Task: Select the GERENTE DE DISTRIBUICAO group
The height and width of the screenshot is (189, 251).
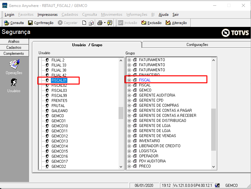Action: tap(162, 121)
